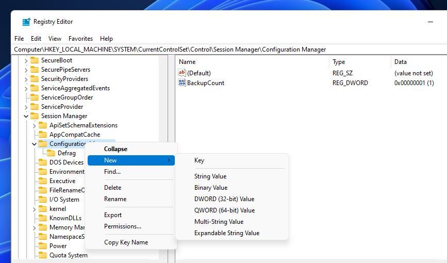Click the Configuration Manager folder icon

(x=43, y=144)
